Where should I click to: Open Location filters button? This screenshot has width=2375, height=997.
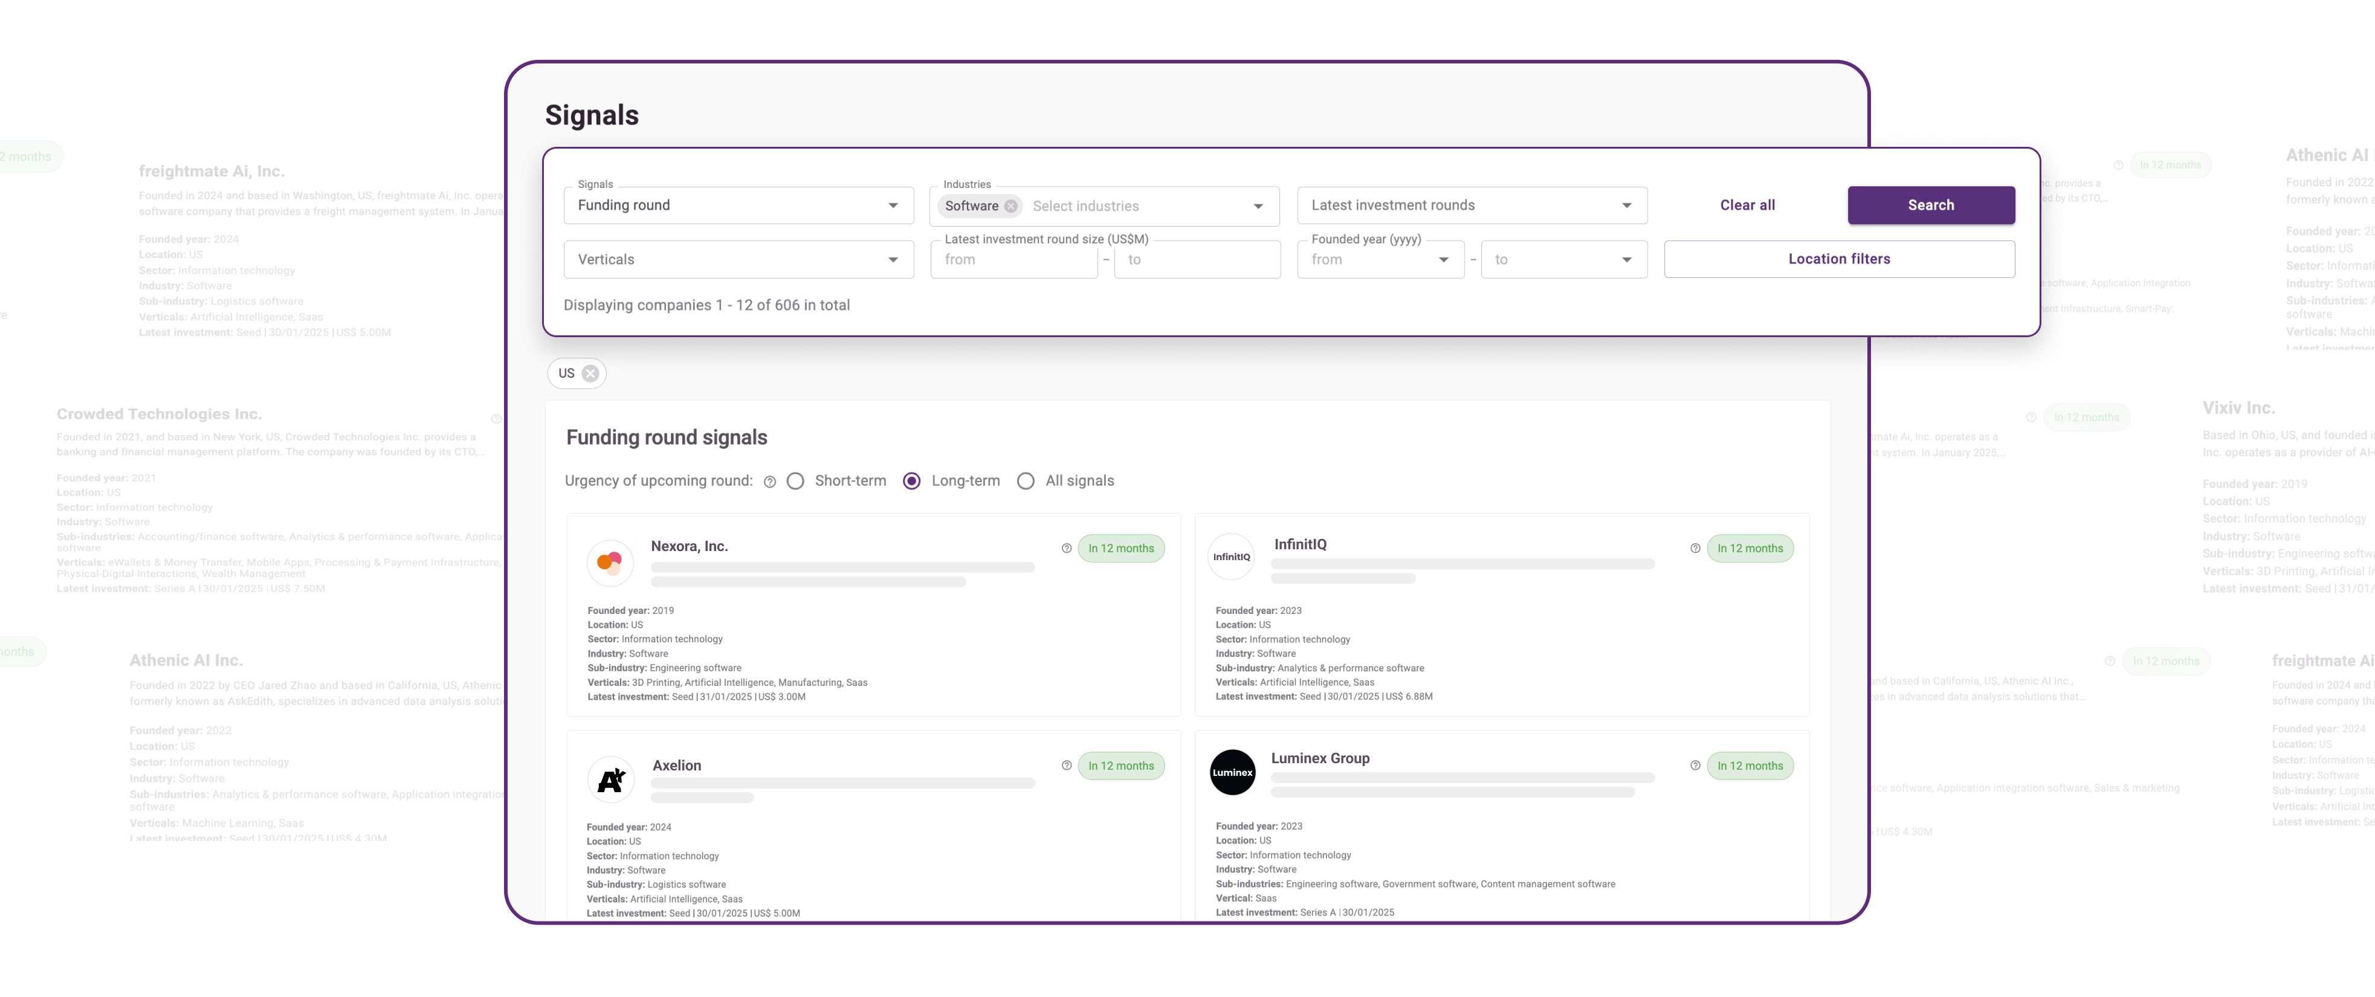tap(1838, 260)
